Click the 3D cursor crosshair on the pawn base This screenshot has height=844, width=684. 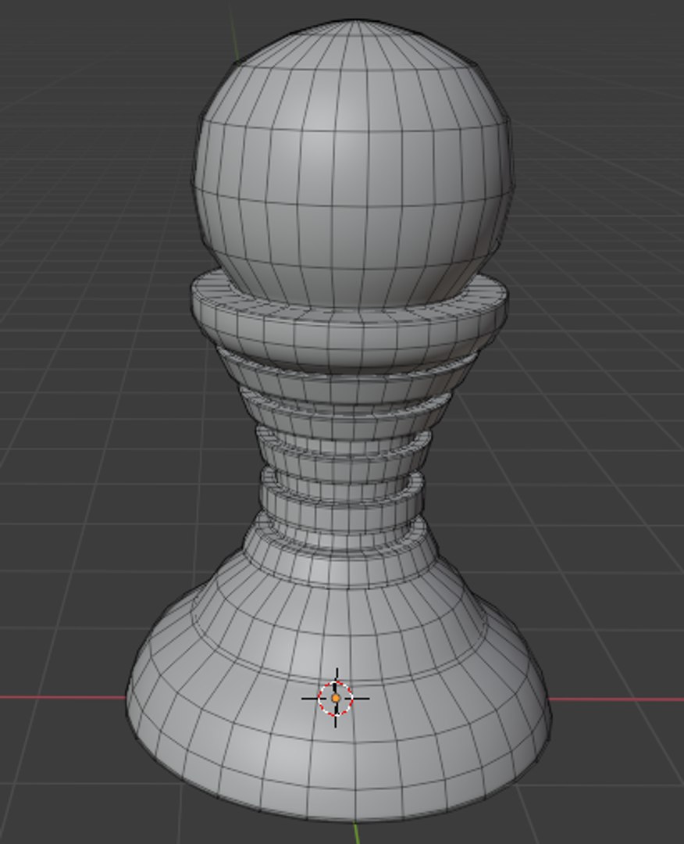pyautogui.click(x=336, y=698)
